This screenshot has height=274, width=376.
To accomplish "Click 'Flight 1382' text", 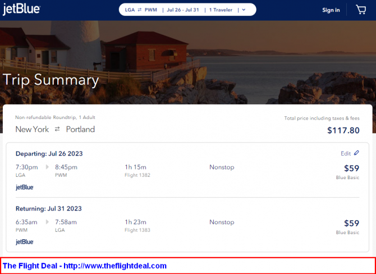I will tap(137, 175).
